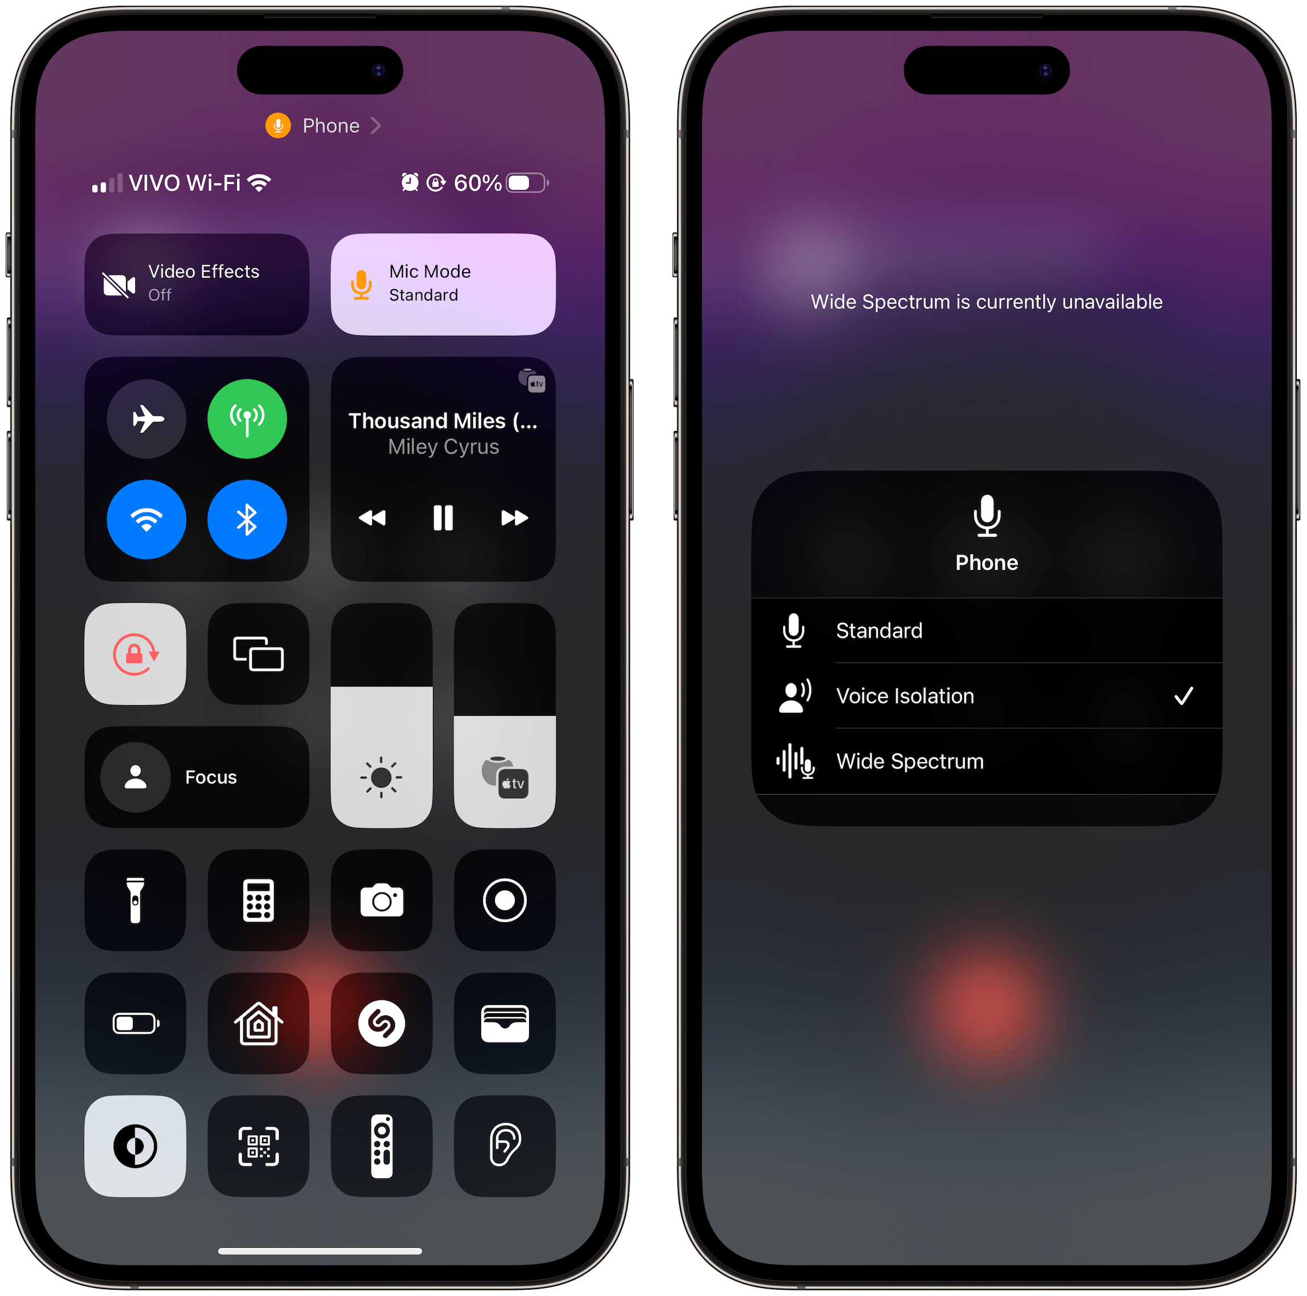Open Shazam music recognition

(384, 1030)
